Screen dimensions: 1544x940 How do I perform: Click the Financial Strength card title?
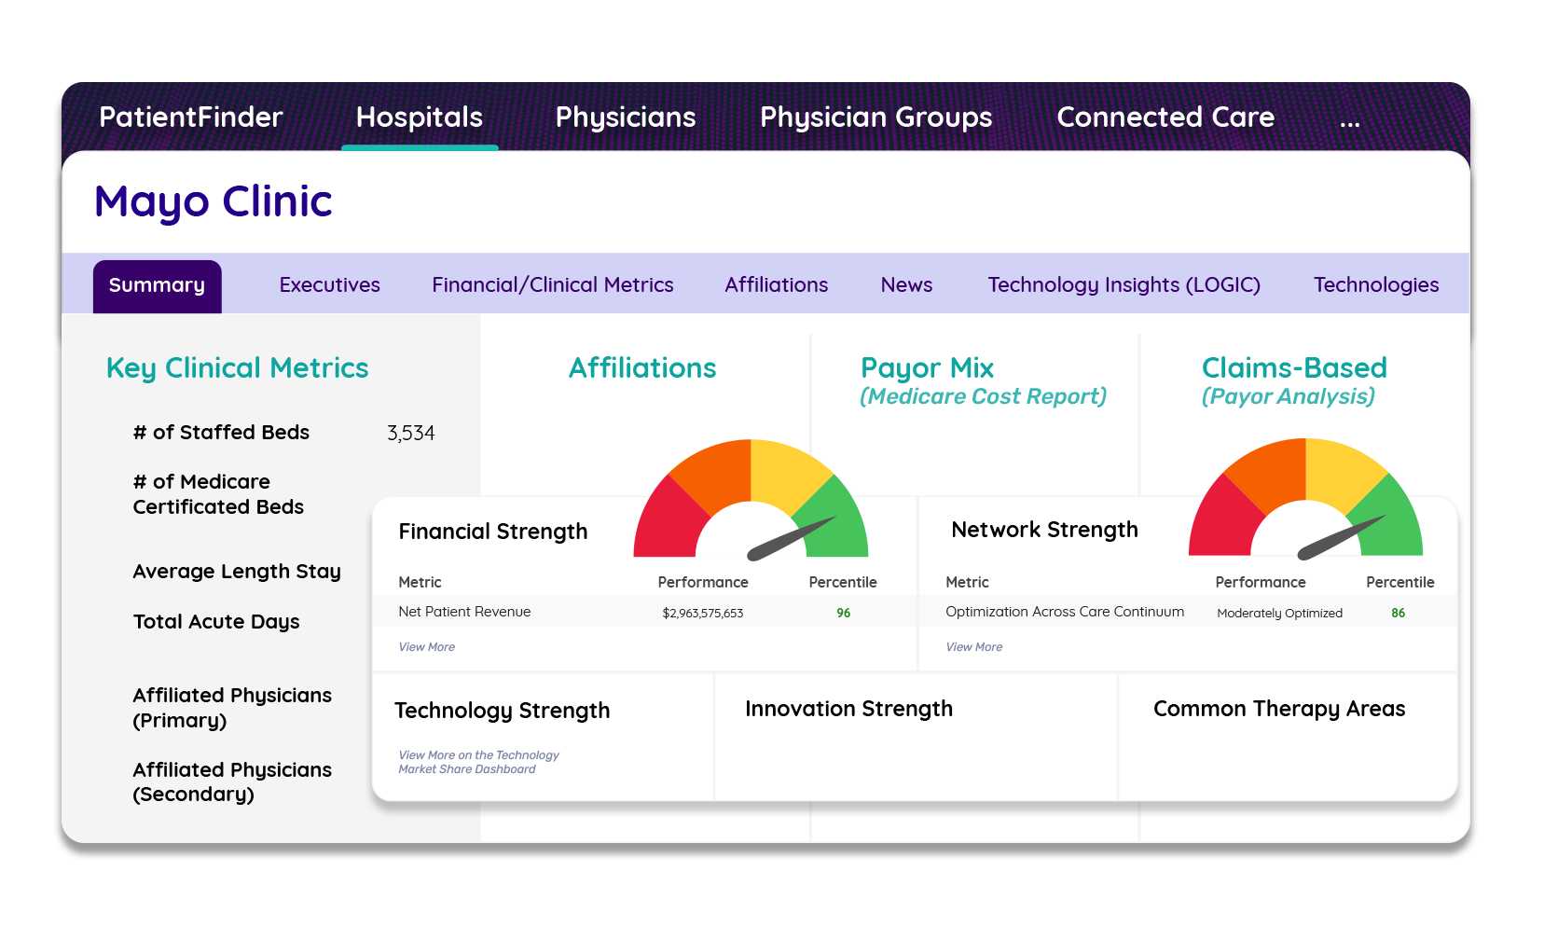click(493, 532)
